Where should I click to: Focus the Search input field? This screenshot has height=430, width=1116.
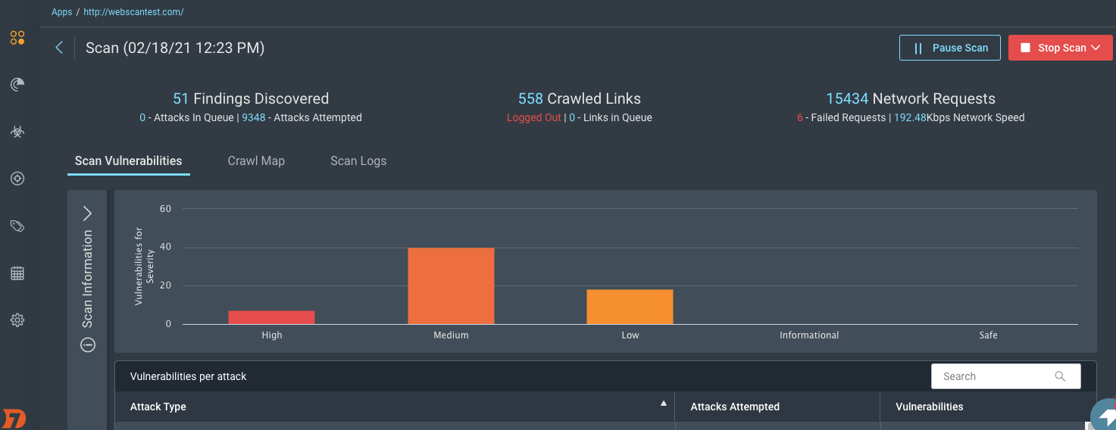click(x=993, y=376)
